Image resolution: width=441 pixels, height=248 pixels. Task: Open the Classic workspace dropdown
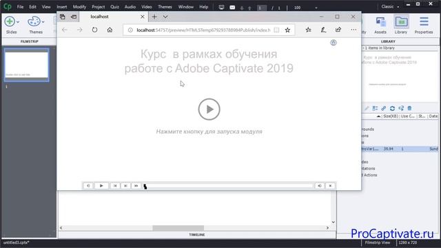390,6
